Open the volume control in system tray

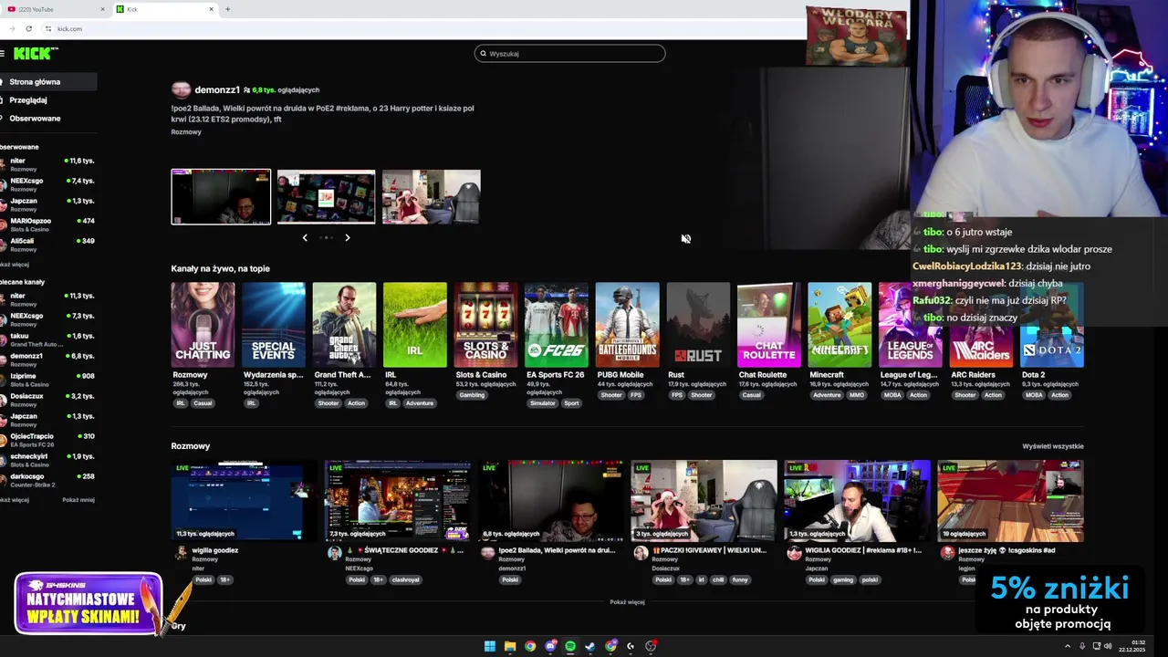click(x=1108, y=646)
